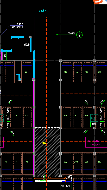Select parking space number 72

pyautogui.click(x=27, y=161)
